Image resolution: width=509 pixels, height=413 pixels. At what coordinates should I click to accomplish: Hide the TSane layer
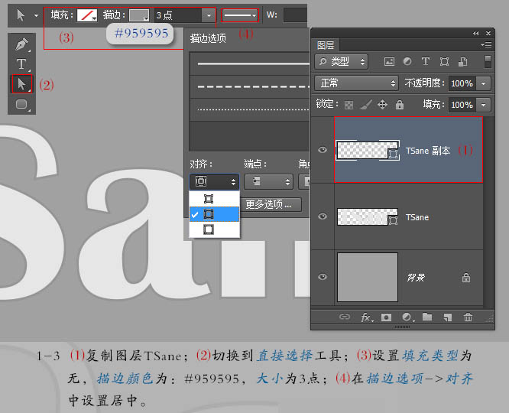coord(323,216)
